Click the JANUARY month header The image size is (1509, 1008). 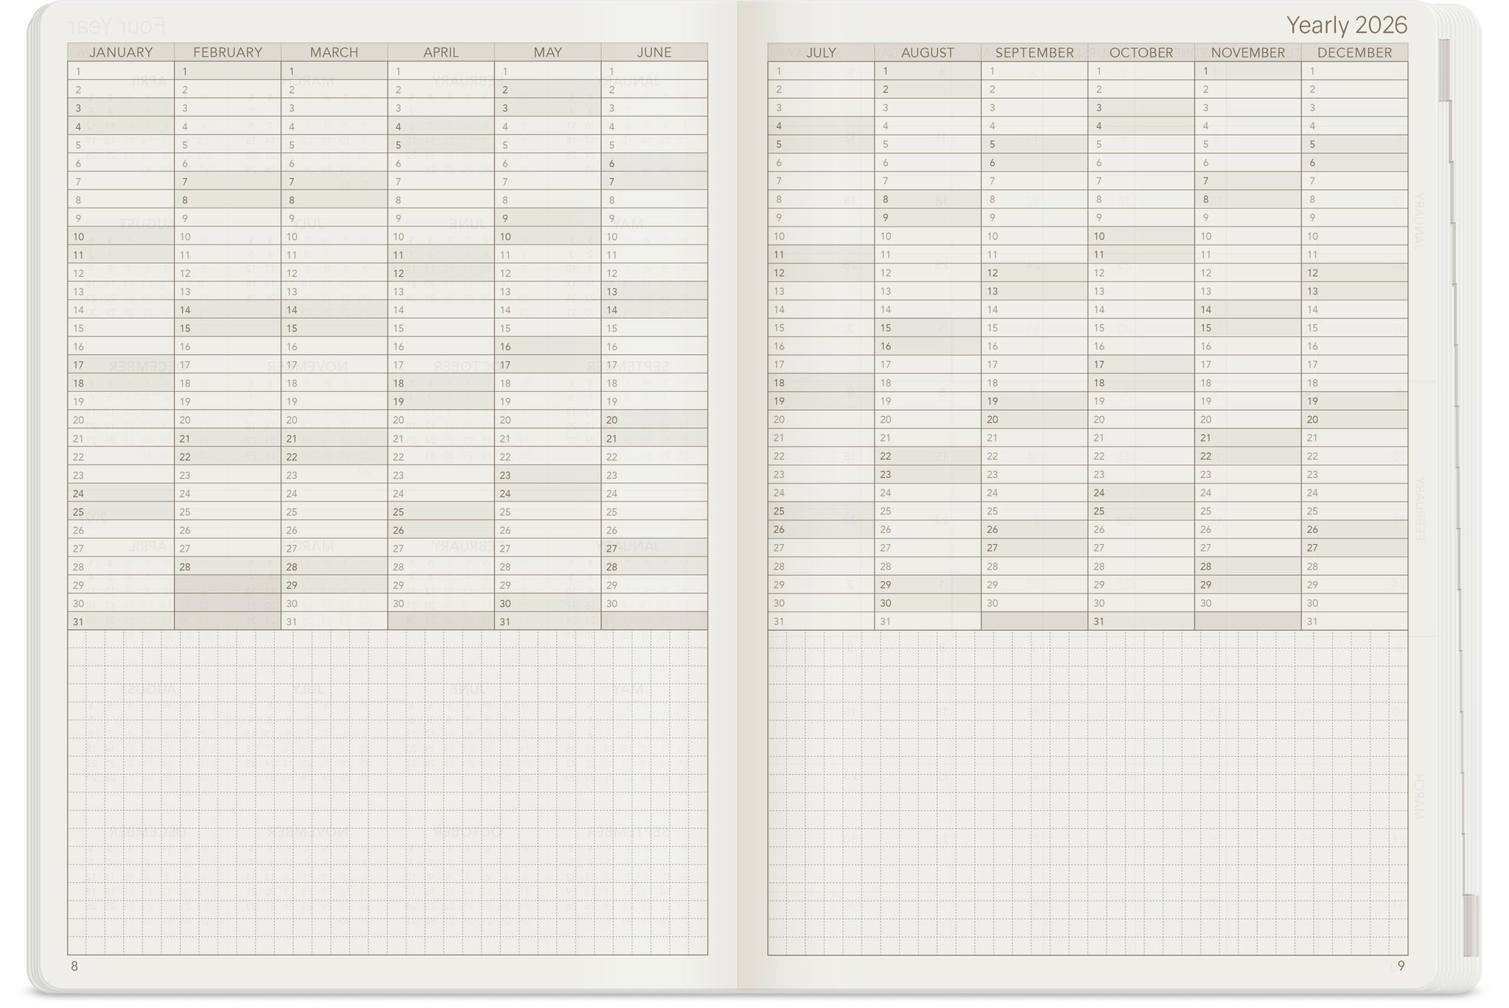[121, 52]
